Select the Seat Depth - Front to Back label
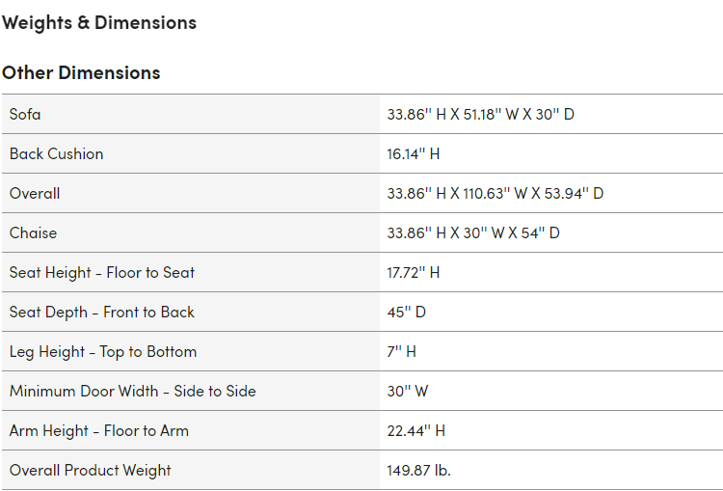The width and height of the screenshot is (723, 491). pos(102,312)
